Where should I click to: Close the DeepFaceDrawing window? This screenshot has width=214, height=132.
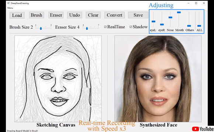[204, 3]
